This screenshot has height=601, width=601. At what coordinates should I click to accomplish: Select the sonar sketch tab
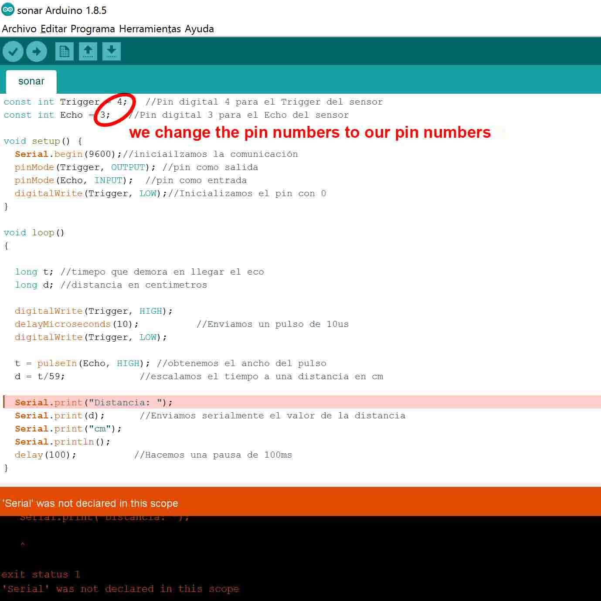coord(31,81)
